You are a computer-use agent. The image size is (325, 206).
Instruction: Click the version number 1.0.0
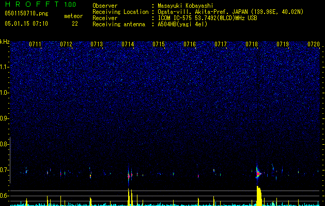click(70, 5)
